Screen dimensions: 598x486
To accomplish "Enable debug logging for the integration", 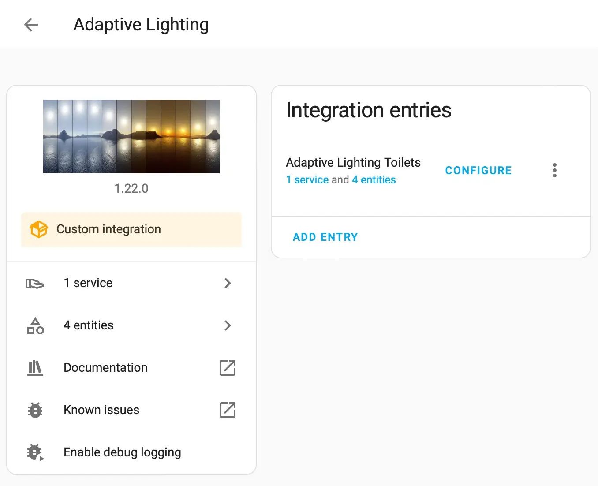I will (x=122, y=452).
